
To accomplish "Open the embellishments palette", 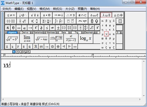I will pyautogui.click(x=35, y=15).
